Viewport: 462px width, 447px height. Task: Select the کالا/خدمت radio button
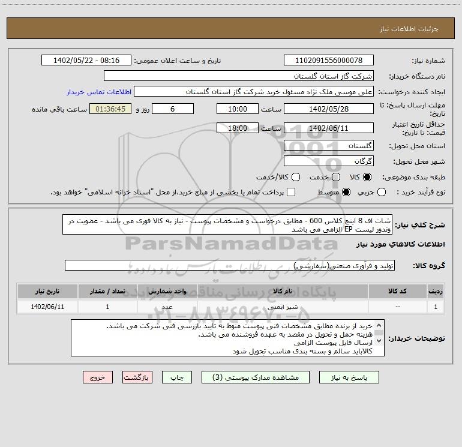tap(296, 177)
